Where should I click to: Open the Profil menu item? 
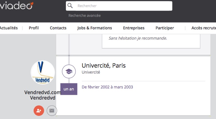point(34,28)
